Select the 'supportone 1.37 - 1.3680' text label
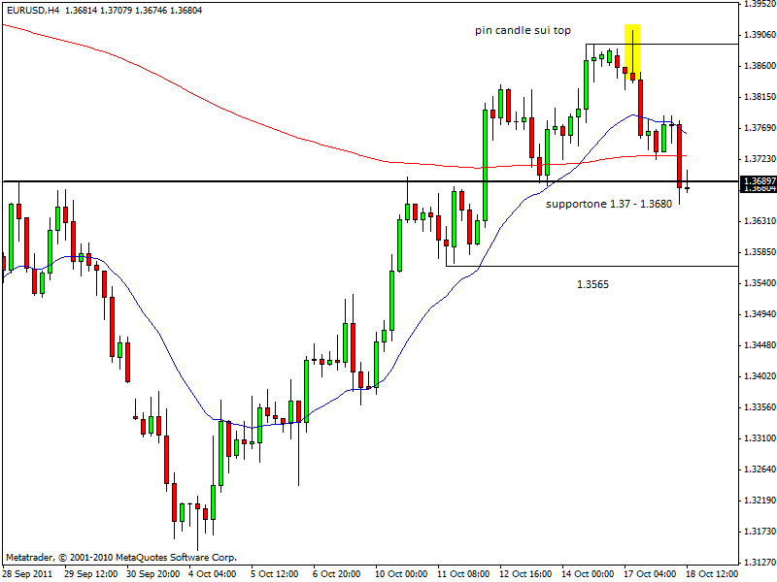Viewport: 777px width, 582px height. click(609, 204)
